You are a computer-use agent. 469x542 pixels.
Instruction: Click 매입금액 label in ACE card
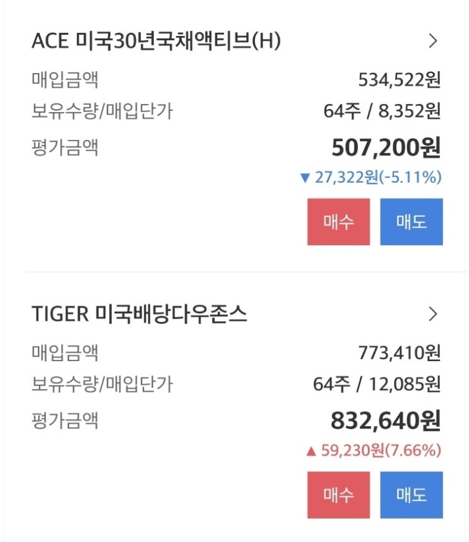tap(65, 80)
